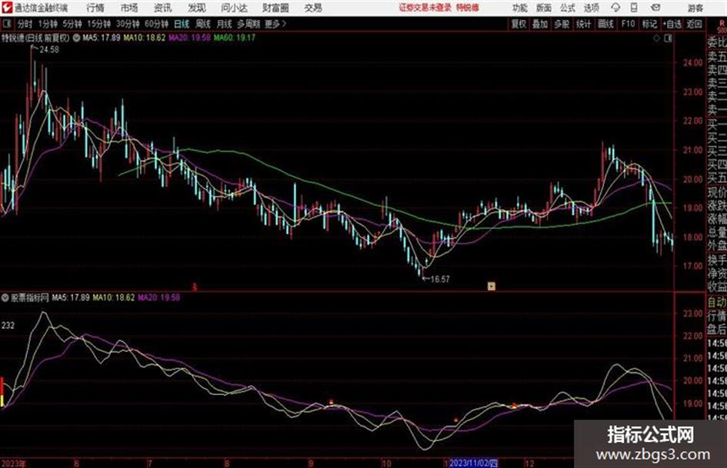Open the 发现 menu
This screenshot has width=727, height=468.
[197, 8]
